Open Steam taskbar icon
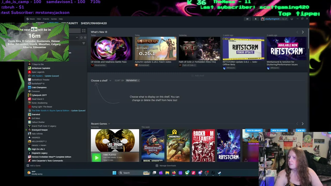331x186 pixels. click(219, 173)
